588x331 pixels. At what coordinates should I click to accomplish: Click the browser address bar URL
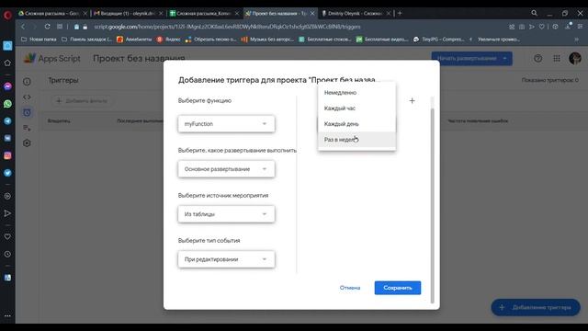pos(227,27)
